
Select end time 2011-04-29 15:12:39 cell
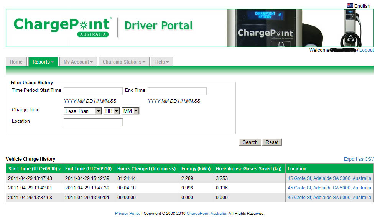tap(89, 178)
